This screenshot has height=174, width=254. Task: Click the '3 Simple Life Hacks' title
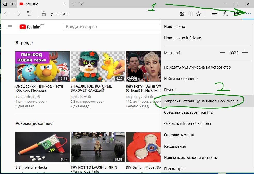(x=31, y=167)
